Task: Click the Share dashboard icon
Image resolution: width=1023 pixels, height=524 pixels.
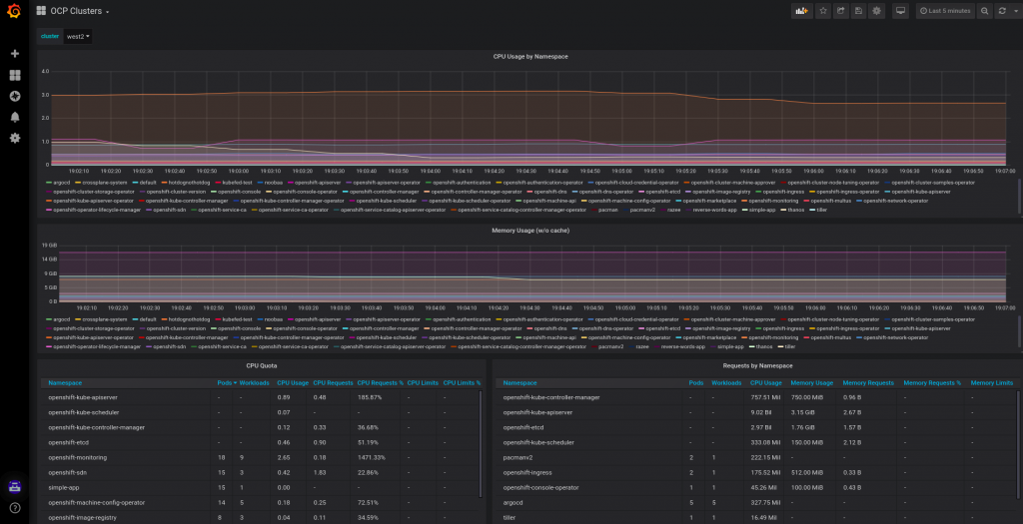Action: pyautogui.click(x=841, y=11)
